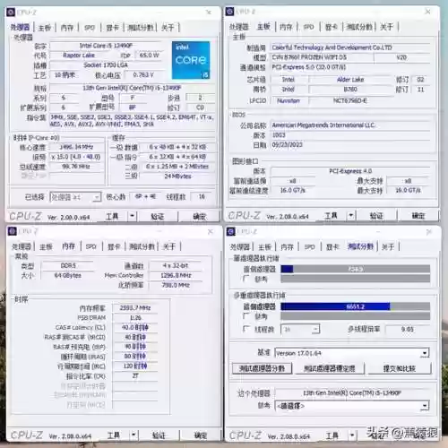Open the 主板 tab in the processor window
The height and width of the screenshot is (448, 448).
pos(45,28)
